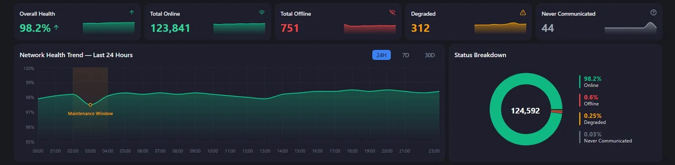Click the 13:00 x-axis label
The image size is (675, 165).
(265, 151)
